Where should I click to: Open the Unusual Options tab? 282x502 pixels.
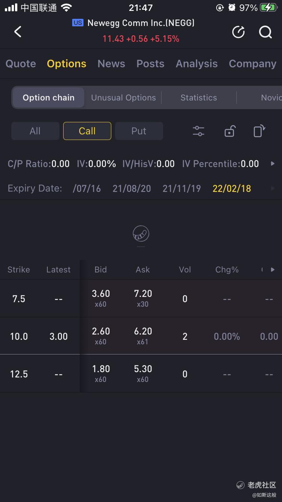tap(123, 97)
